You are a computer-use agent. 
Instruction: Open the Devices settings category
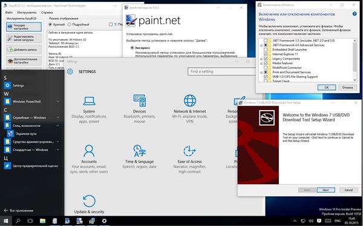coord(139,109)
